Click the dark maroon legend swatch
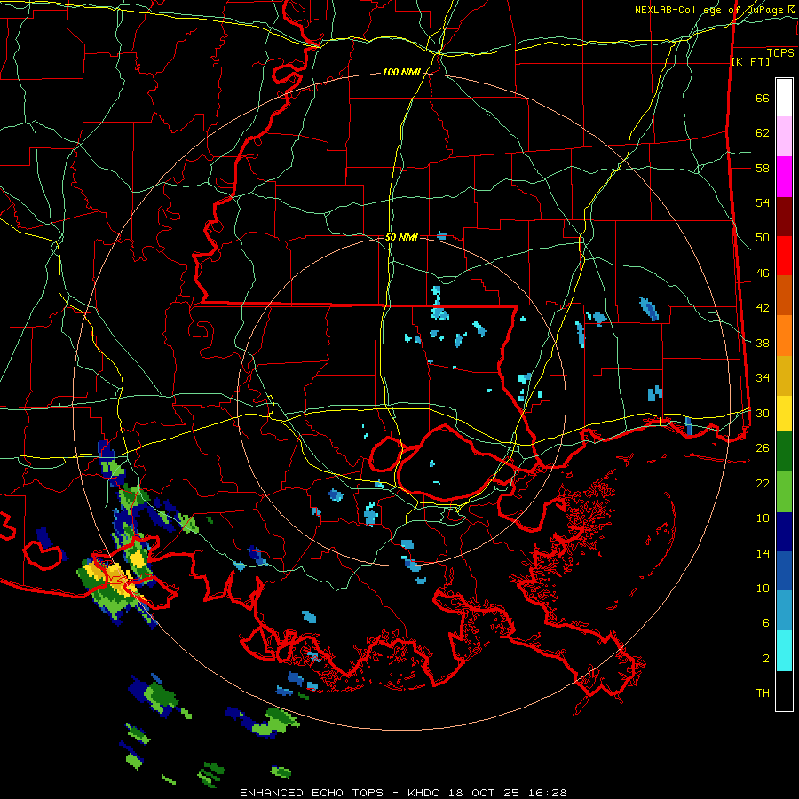The image size is (799, 799). (784, 216)
